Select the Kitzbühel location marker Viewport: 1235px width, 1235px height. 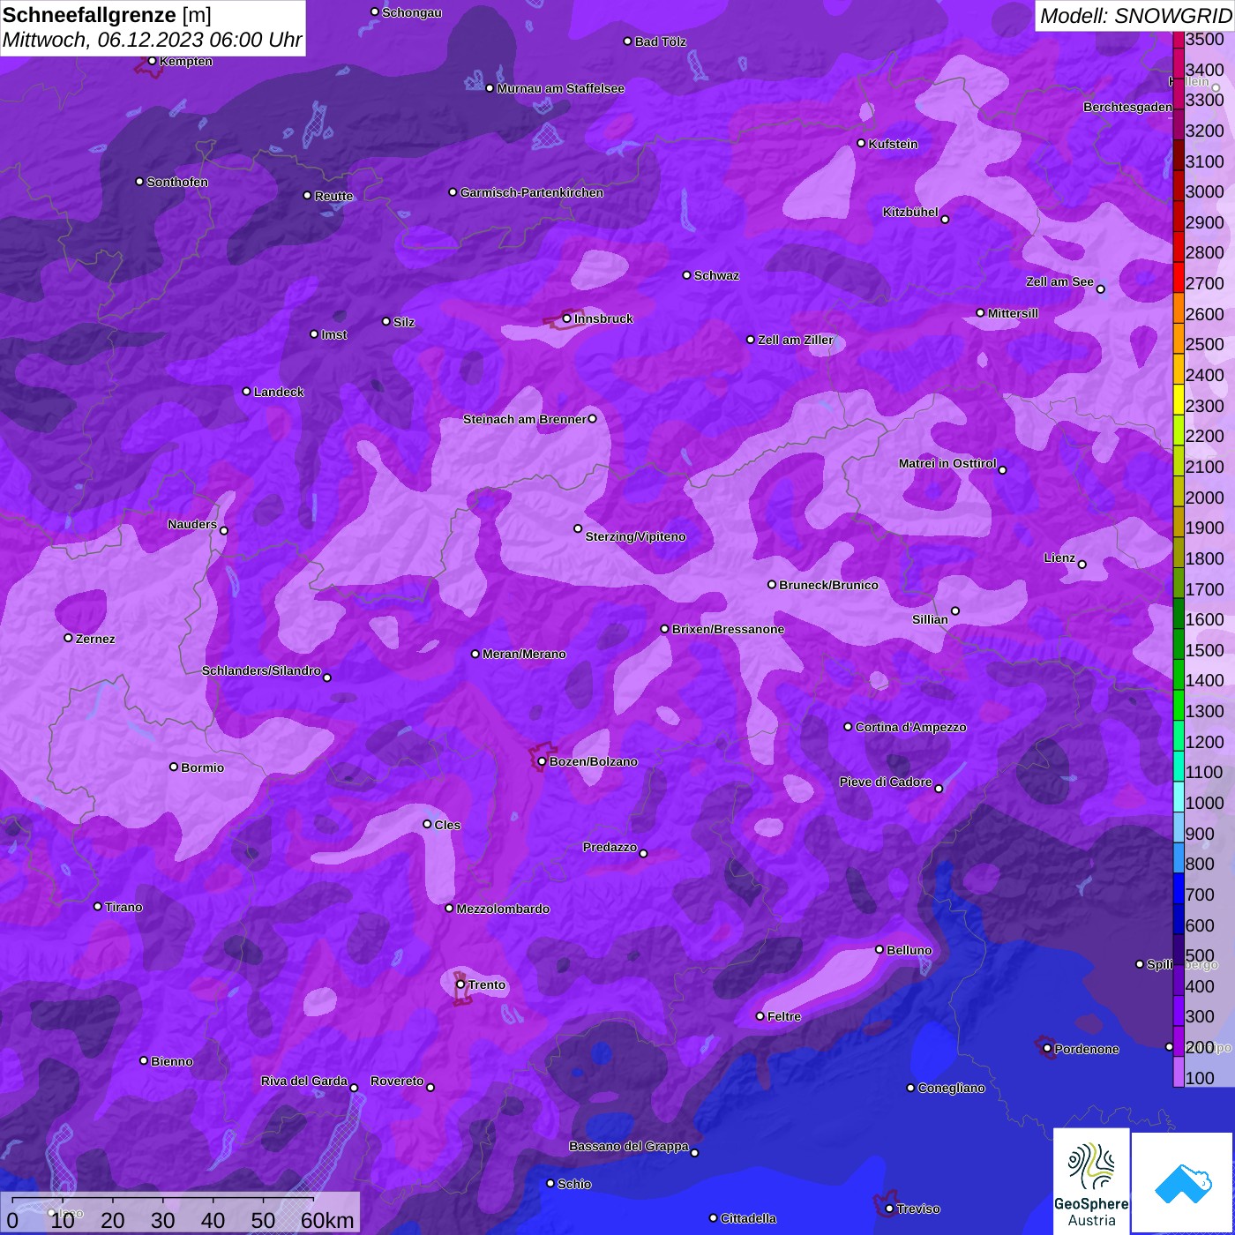click(945, 219)
